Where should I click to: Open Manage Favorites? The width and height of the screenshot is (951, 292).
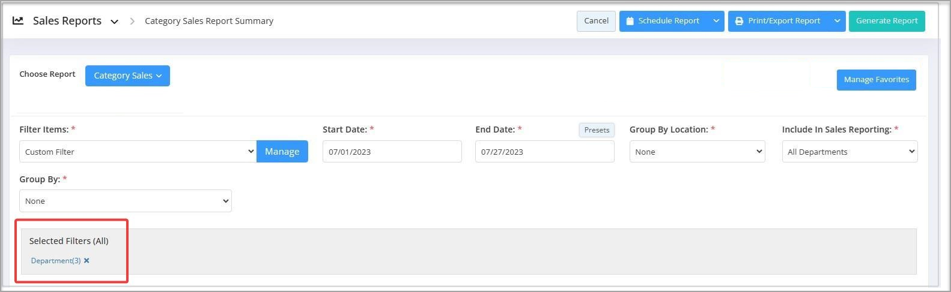coord(876,80)
